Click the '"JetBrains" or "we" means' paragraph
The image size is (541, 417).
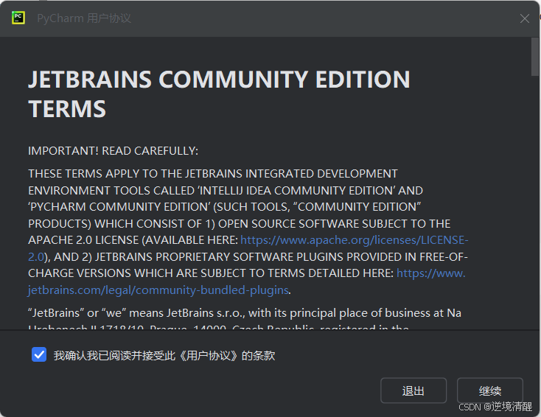(245, 319)
